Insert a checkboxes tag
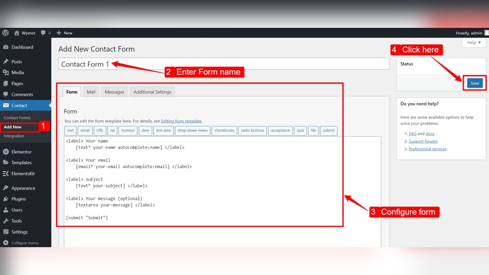 point(224,130)
